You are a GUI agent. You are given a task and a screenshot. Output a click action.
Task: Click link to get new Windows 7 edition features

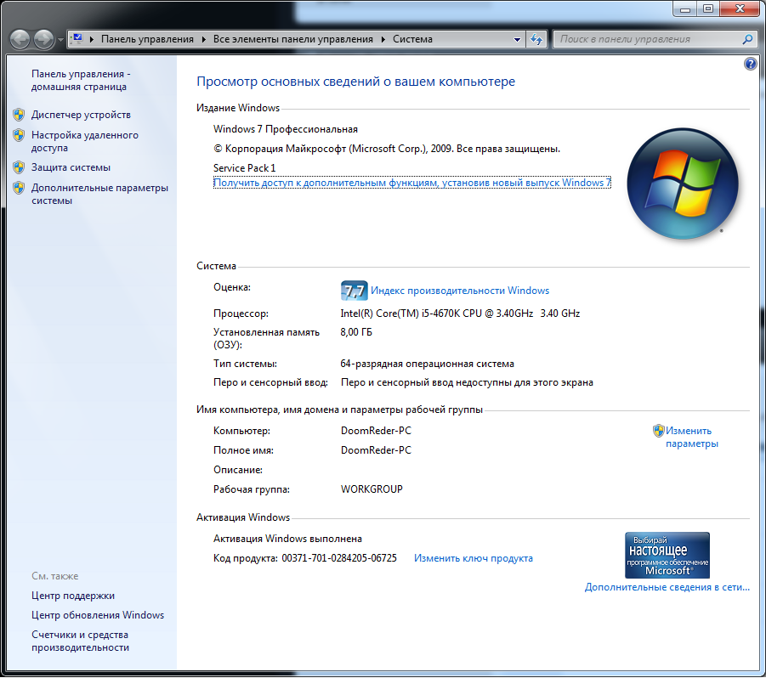[x=412, y=183]
